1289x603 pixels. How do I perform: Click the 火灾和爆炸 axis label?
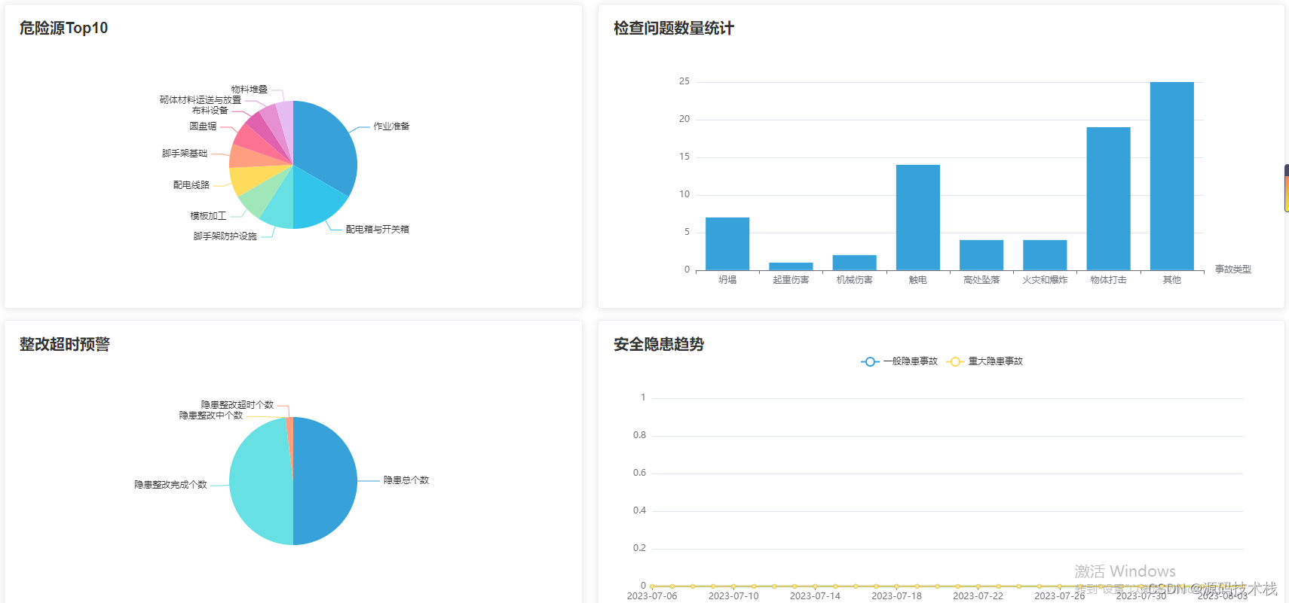1045,280
